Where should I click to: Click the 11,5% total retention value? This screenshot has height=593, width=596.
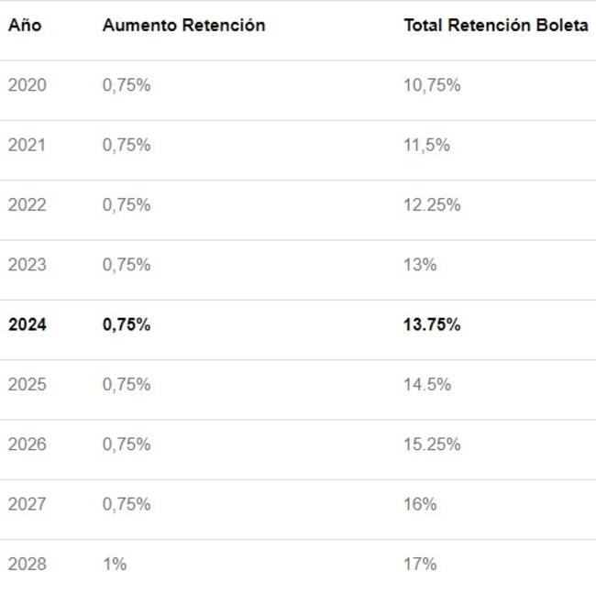point(426,145)
